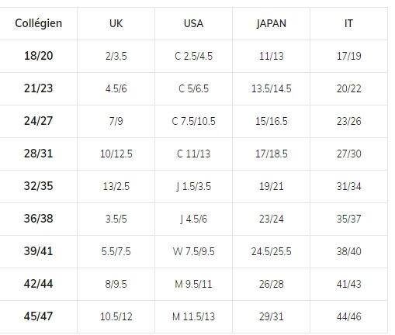Select the UK column header
Image resolution: width=395 pixels, height=335 pixels.
coord(116,23)
